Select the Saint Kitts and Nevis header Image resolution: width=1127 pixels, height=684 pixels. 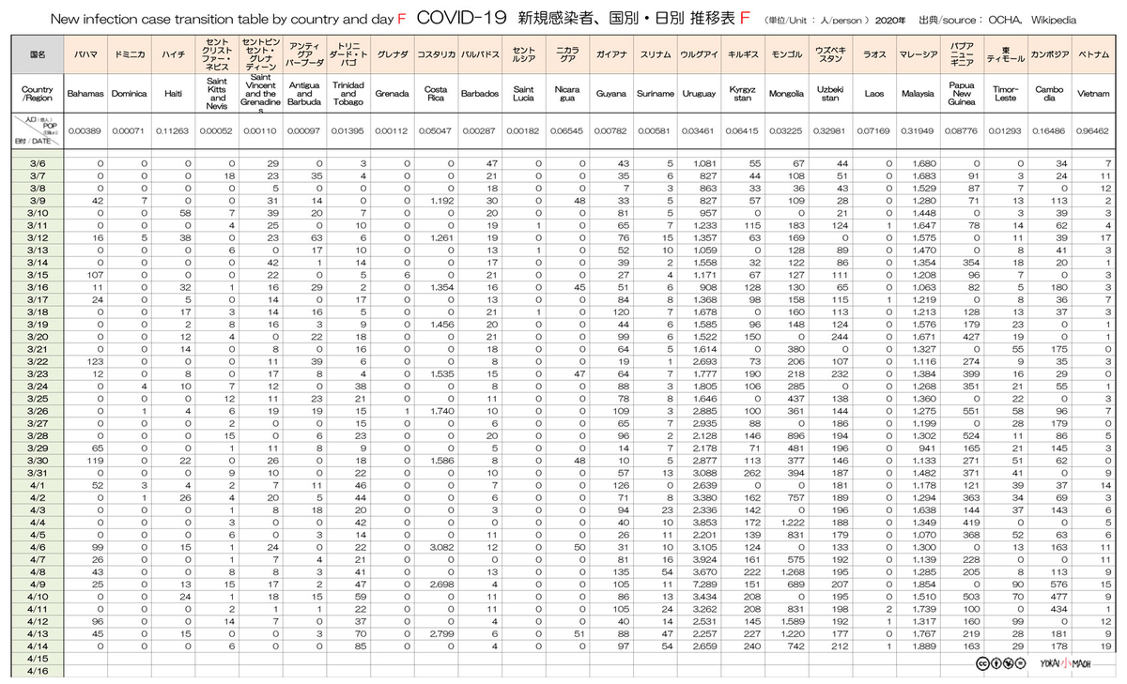tap(217, 94)
